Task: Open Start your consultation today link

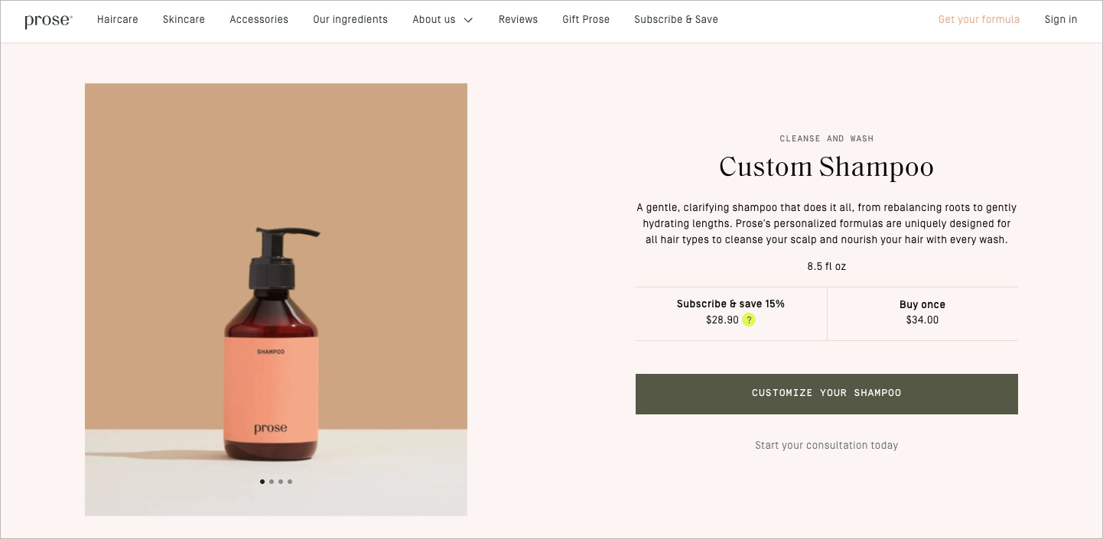Action: coord(826,445)
